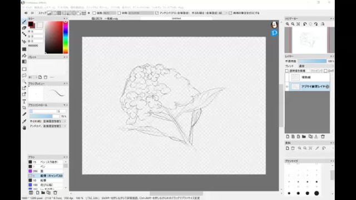Image resolution: width=356 pixels, height=200 pixels.
Task: Select the Bucket fill tool
Action: pos(24,56)
